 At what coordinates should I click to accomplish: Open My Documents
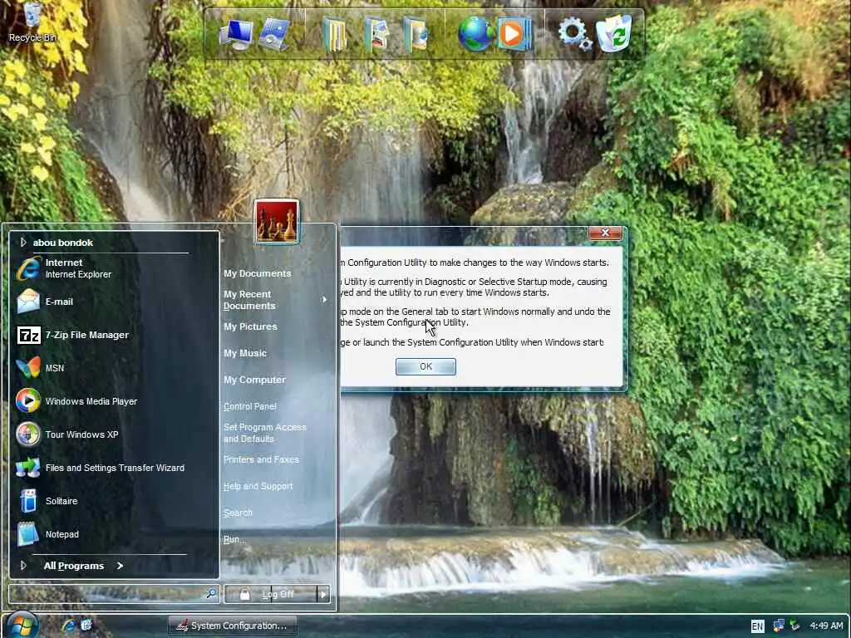tap(258, 273)
